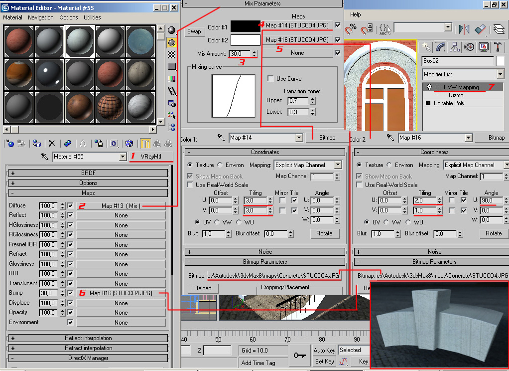
Task: Open the Hierarchy command panel tab
Action: [455, 47]
